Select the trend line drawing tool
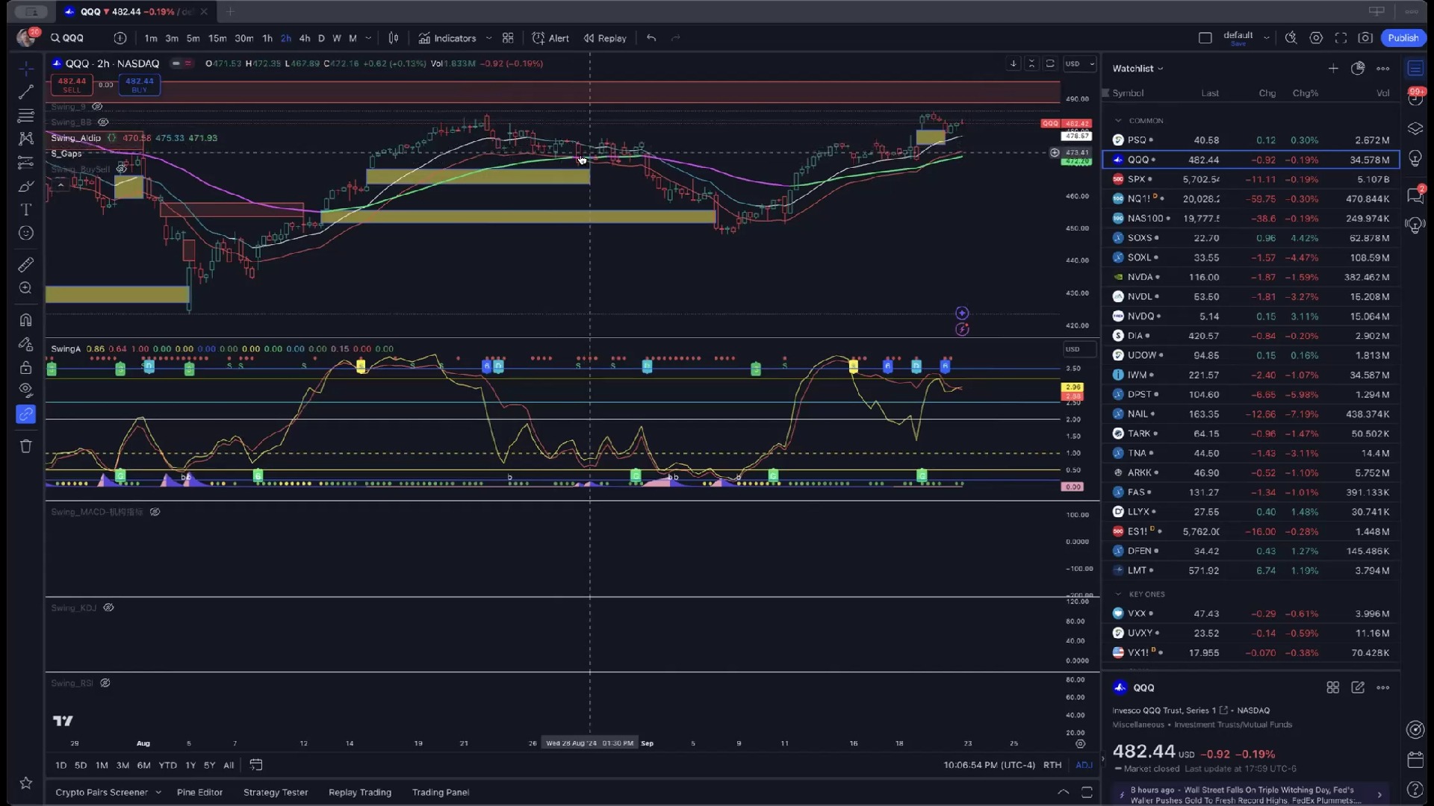This screenshot has width=1434, height=806. click(x=26, y=92)
